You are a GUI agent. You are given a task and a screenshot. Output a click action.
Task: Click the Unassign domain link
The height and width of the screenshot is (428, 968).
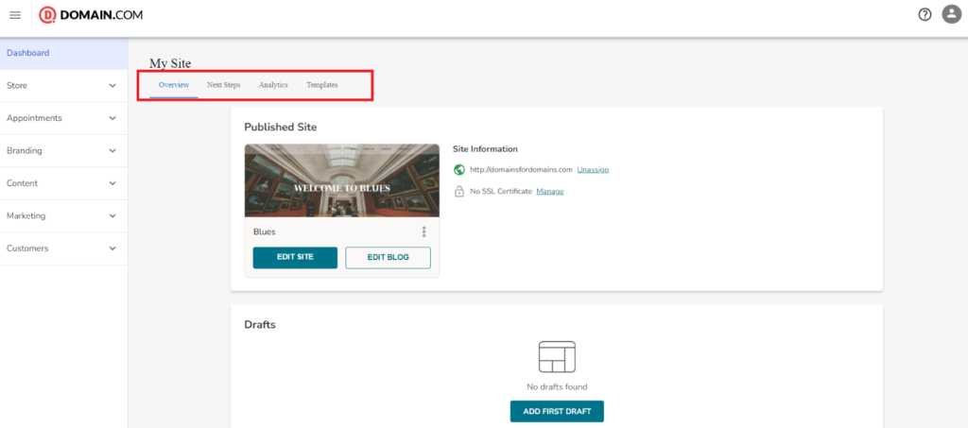[x=593, y=170]
